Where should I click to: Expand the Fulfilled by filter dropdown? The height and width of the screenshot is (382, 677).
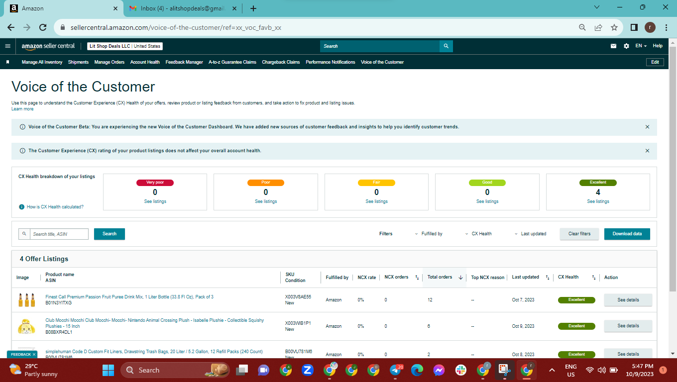pyautogui.click(x=429, y=234)
